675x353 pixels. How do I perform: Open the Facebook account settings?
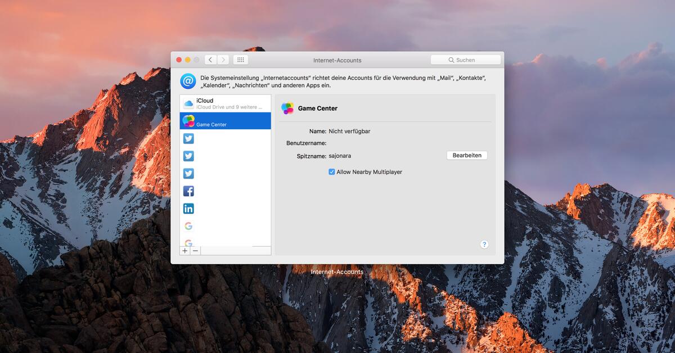click(x=188, y=191)
